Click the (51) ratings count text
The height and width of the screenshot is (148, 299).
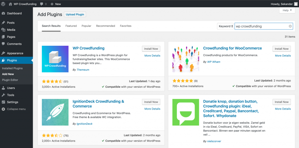click(66, 81)
